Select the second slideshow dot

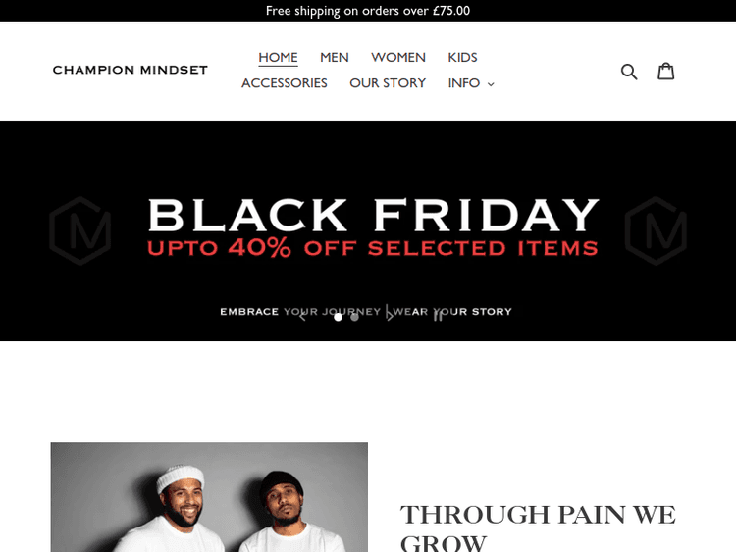[x=355, y=317]
